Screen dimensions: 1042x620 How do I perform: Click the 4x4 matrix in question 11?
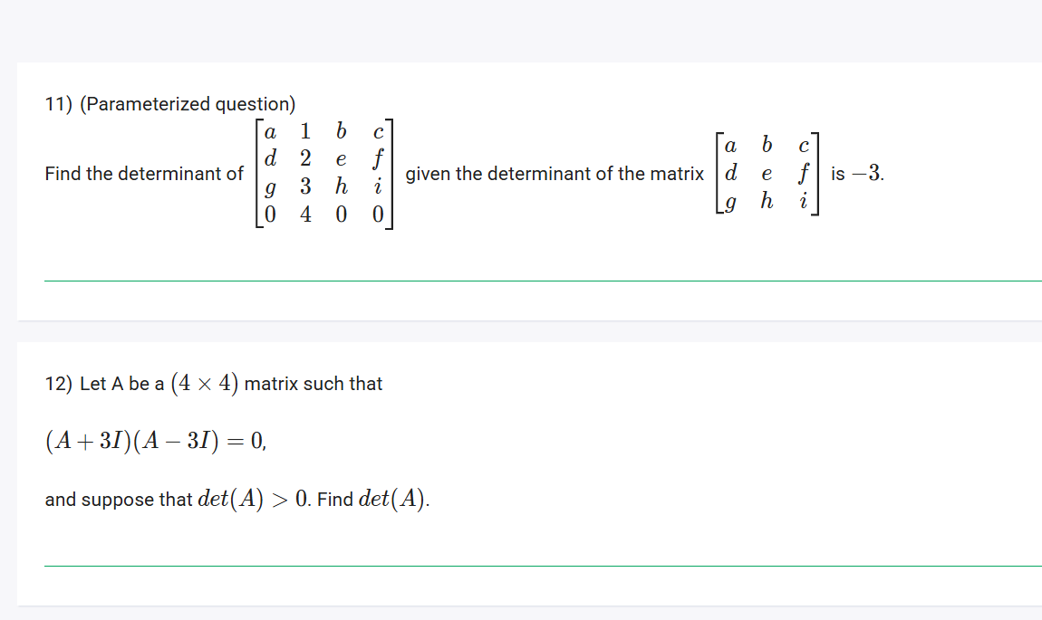tap(324, 174)
